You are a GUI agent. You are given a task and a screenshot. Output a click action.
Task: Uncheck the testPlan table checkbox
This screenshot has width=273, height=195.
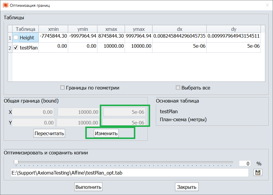(x=16, y=47)
